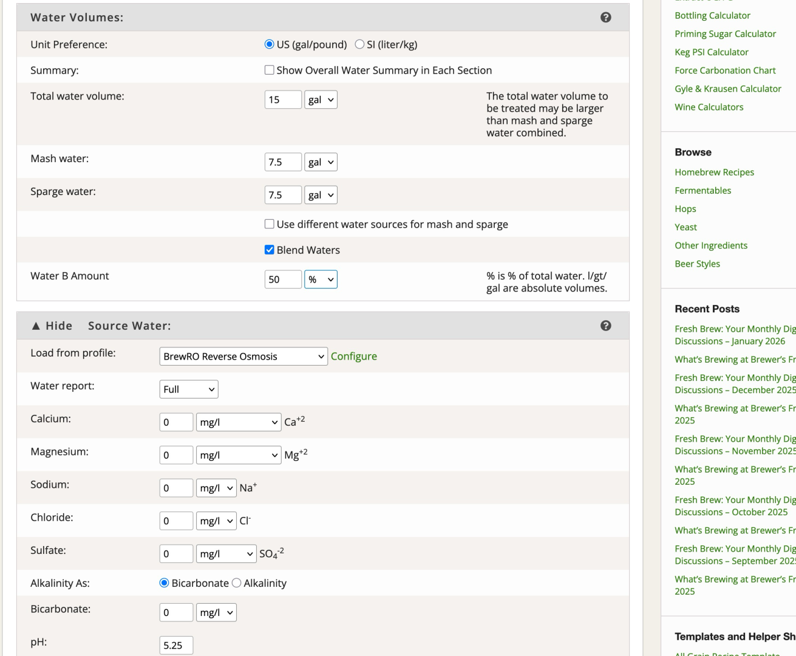Browse Homebrew Recipes in sidebar
This screenshot has height=656, width=796.
click(x=714, y=173)
